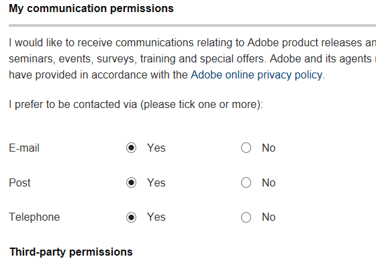Select the Yes radio button for E-mail
376x263 pixels.
(x=131, y=148)
